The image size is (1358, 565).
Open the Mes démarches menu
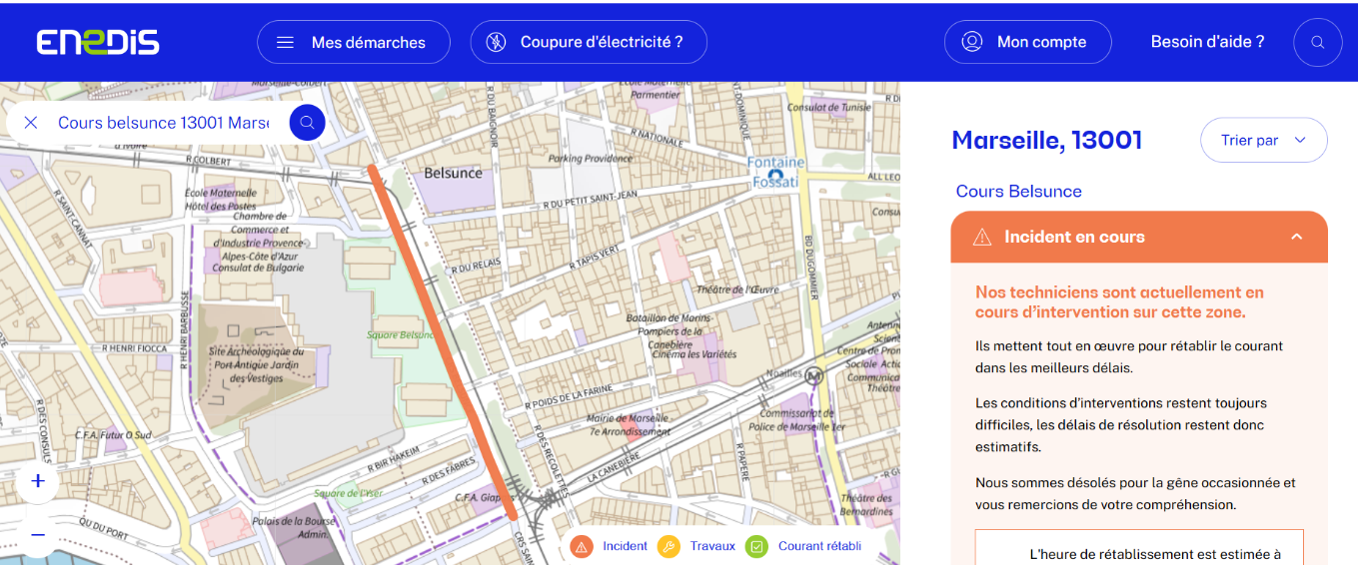pyautogui.click(x=353, y=42)
